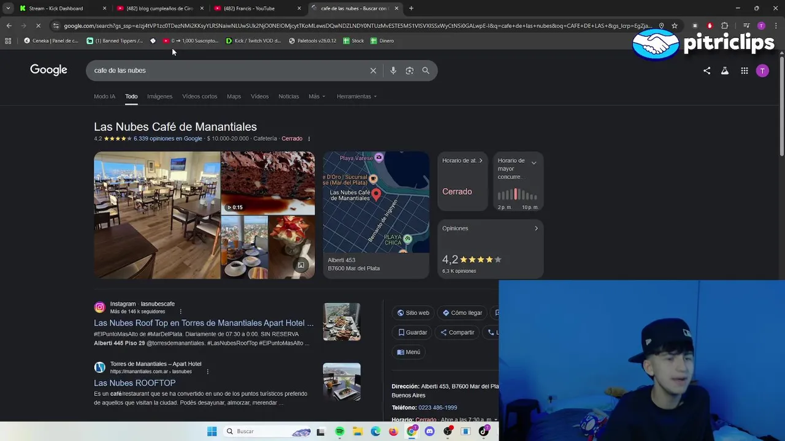Bookmark this page with the star icon
Screen dimensions: 785x441
(x=675, y=26)
